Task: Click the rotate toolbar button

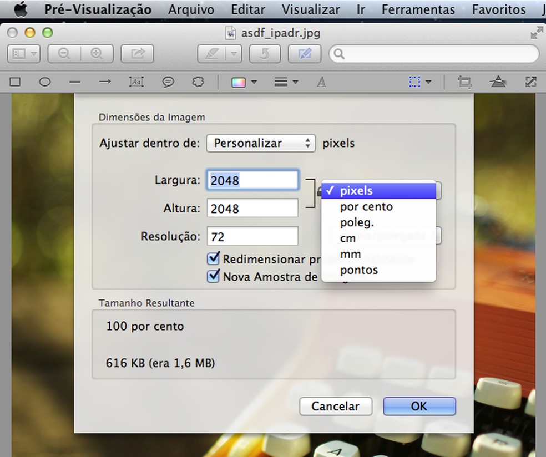Action: (x=265, y=54)
